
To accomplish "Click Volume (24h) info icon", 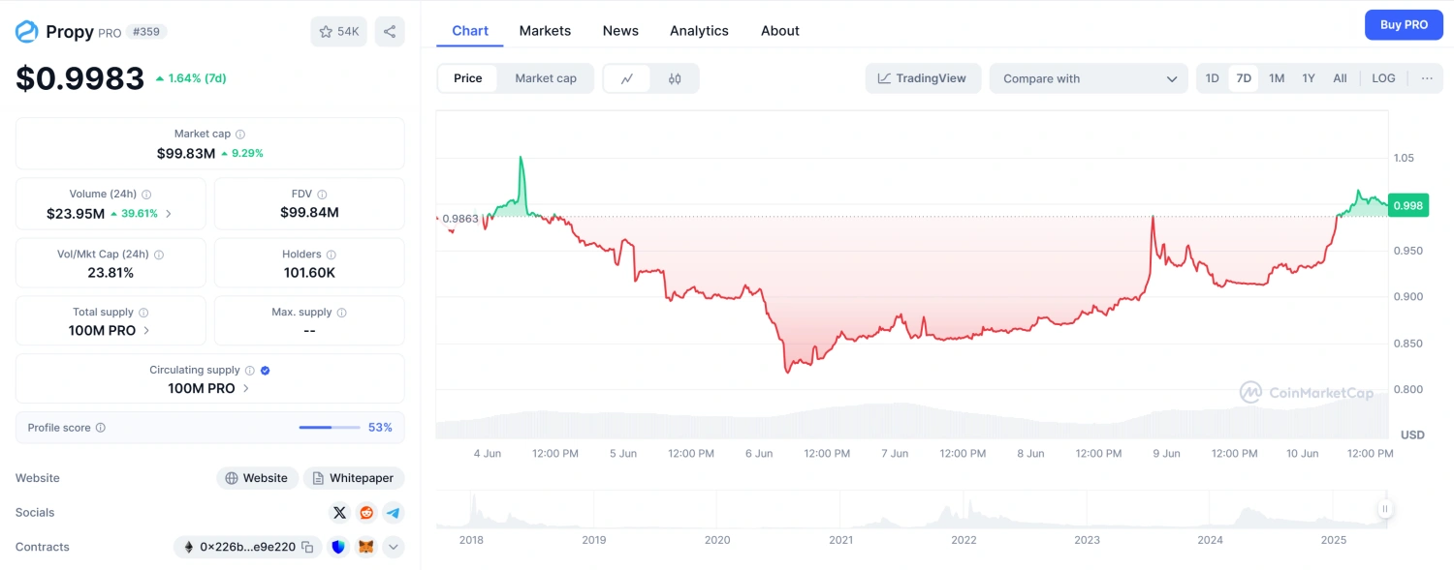I will [146, 195].
